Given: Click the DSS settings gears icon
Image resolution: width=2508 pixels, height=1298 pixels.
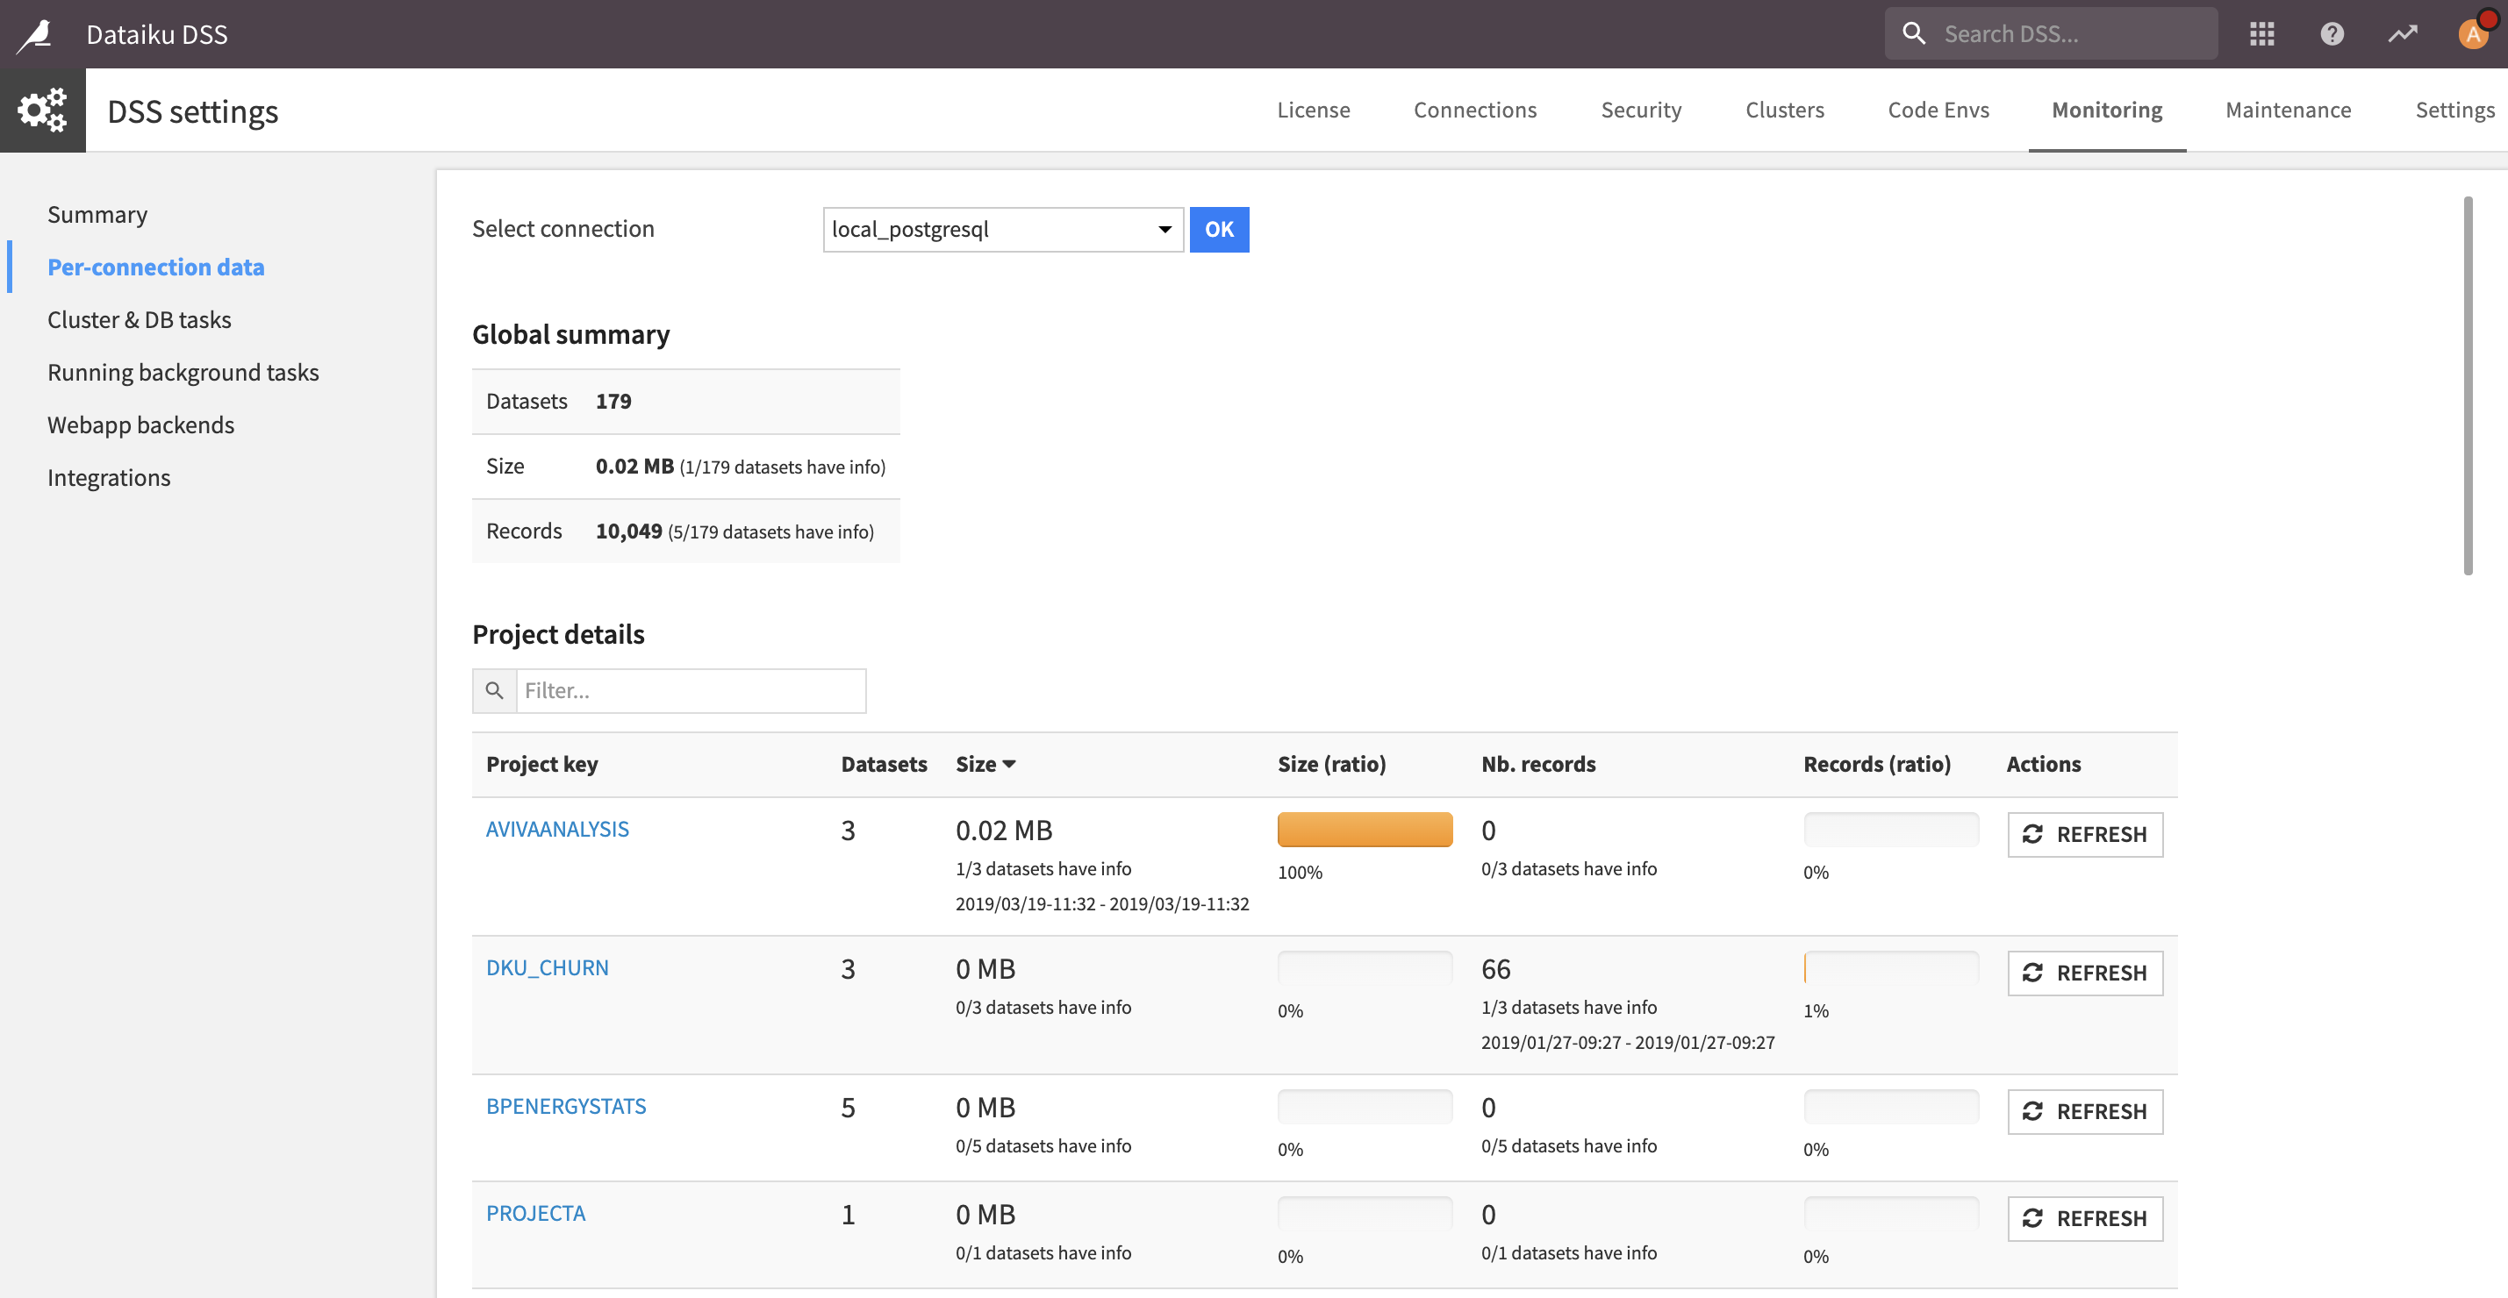Looking at the screenshot, I should pos(43,110).
